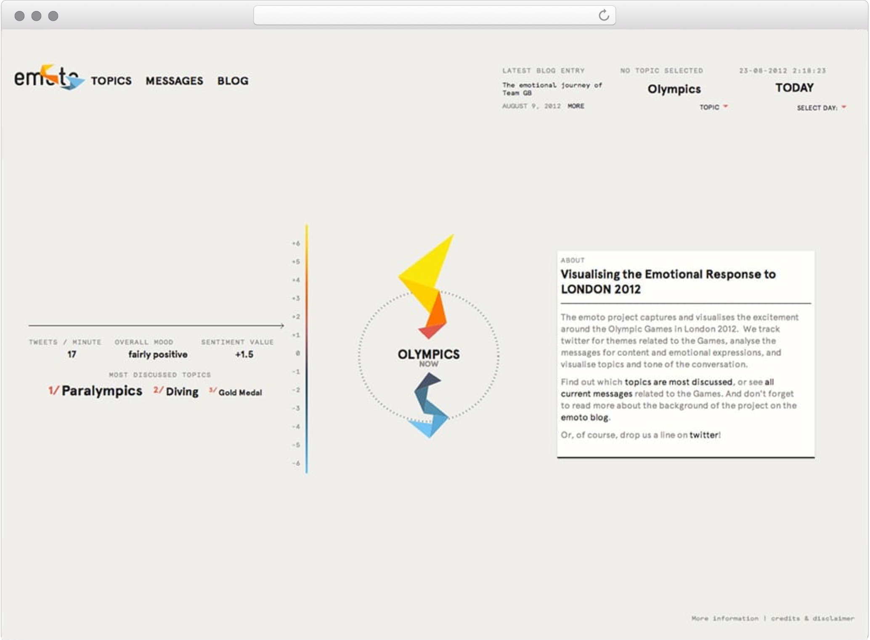Select the Paralympics topic
Image resolution: width=870 pixels, height=640 pixels.
95,391
